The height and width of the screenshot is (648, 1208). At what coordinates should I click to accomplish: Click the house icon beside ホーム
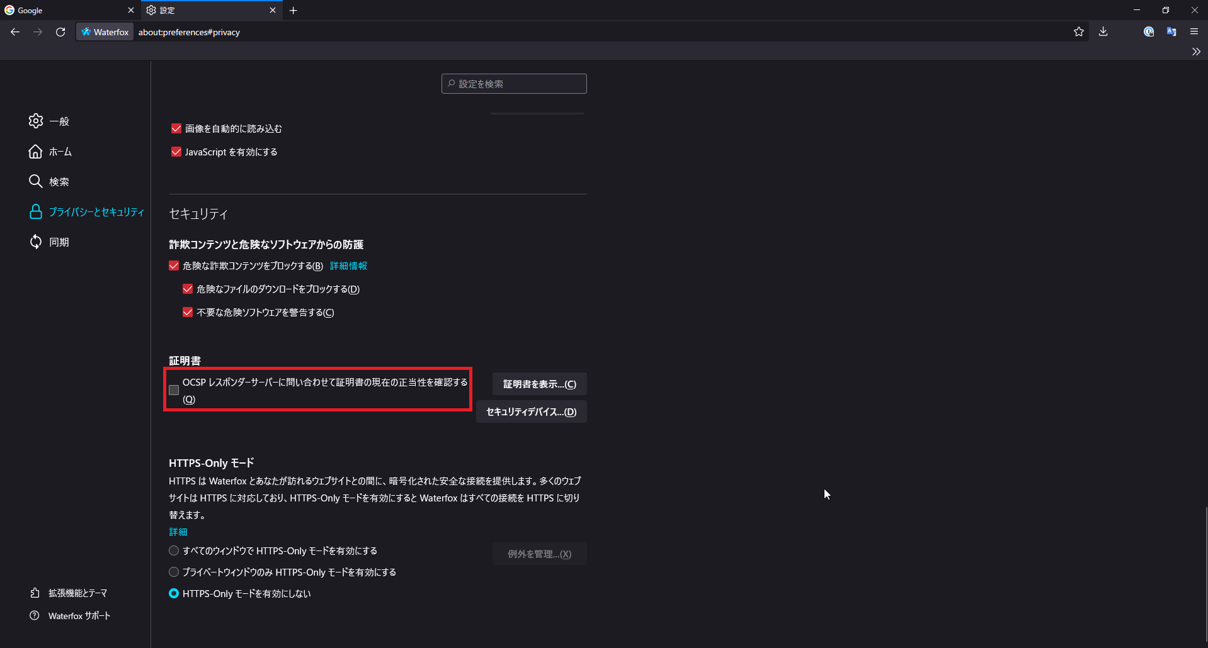click(36, 152)
